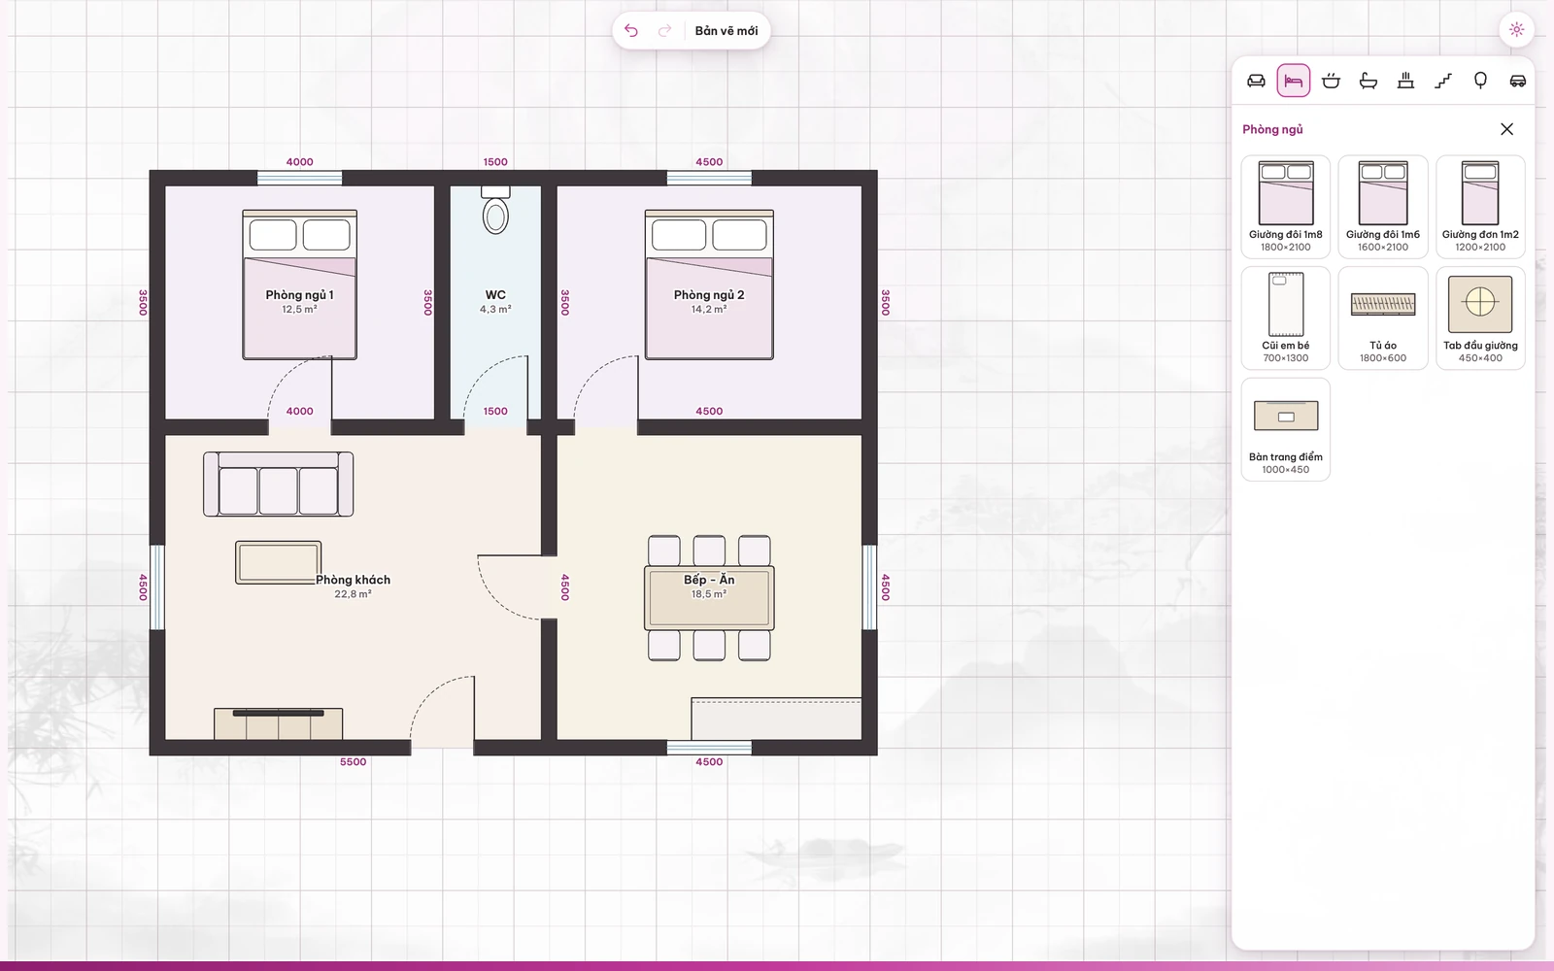This screenshot has width=1554, height=971.
Task: Choose the Tab đầu giường nightstand item
Action: (1480, 318)
